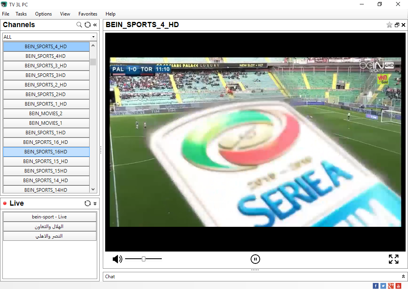Screen dimensions: 408x289
Task: Click the channel list scrollbar thumb
Action: [x=93, y=62]
